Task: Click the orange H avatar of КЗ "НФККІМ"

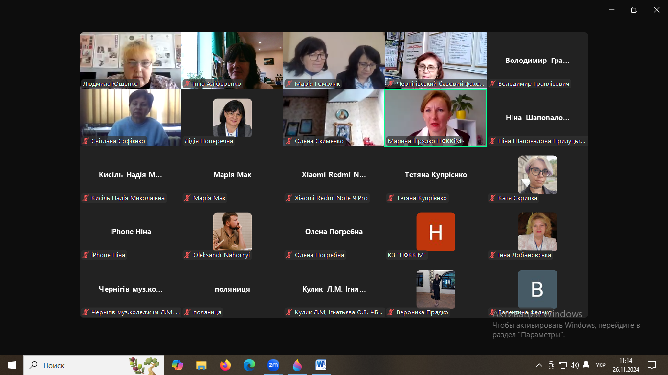Action: pos(435,232)
